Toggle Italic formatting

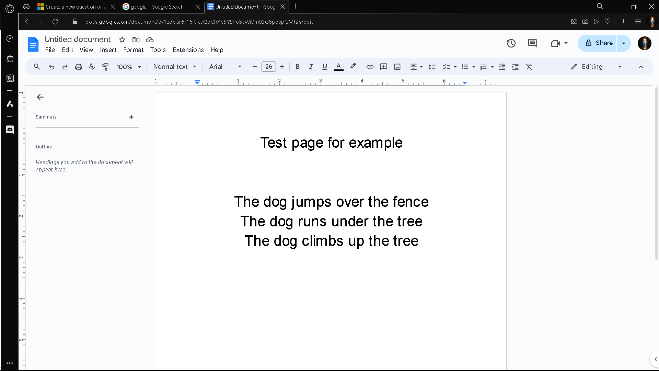[311, 67]
